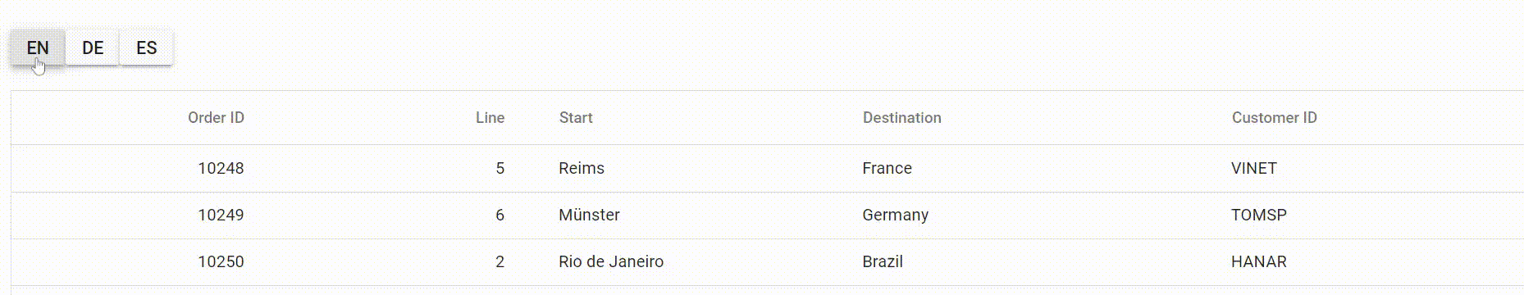This screenshot has width=1524, height=295.
Task: Select order 10248 cell
Action: [x=221, y=168]
